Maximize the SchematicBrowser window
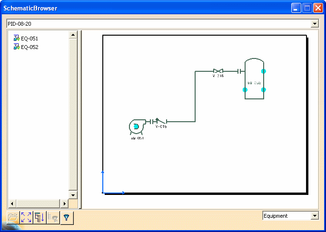The height and width of the screenshot is (232, 326). coord(307,8)
